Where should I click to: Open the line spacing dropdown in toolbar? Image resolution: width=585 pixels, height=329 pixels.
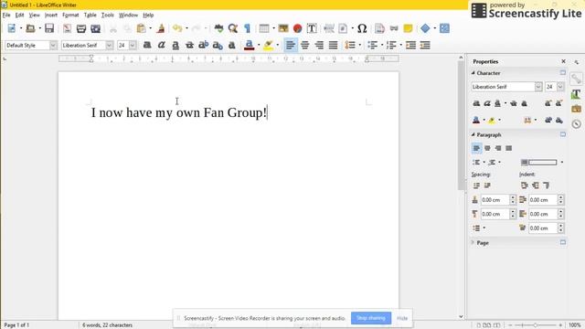pos(359,45)
